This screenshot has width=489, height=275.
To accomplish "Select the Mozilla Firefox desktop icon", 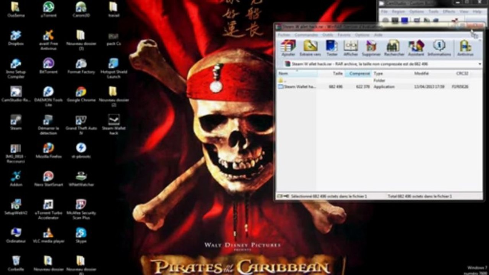I will click(x=48, y=151).
